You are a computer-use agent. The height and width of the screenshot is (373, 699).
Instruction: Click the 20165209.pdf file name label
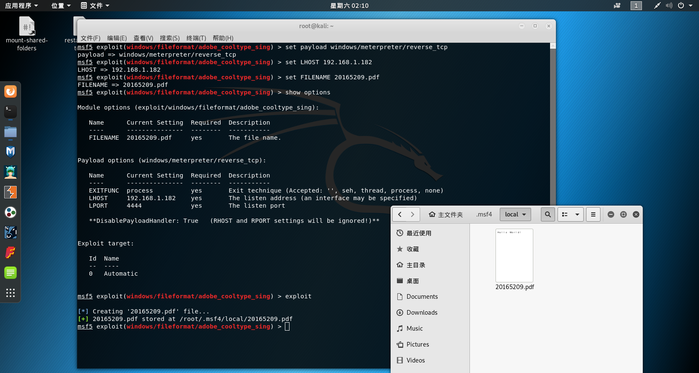[515, 287]
